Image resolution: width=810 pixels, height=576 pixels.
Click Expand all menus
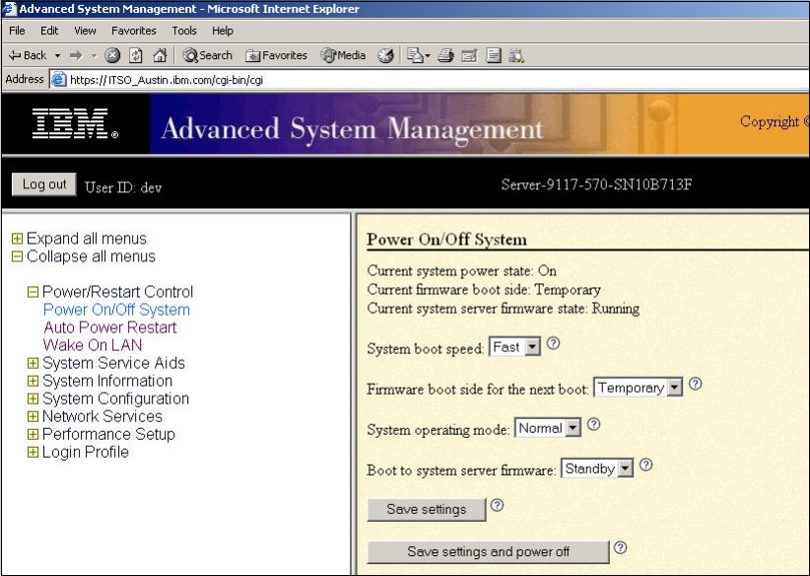pos(87,239)
